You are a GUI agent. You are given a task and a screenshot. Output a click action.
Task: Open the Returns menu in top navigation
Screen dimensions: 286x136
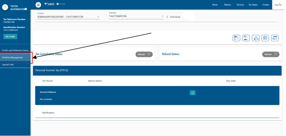click(x=228, y=5)
